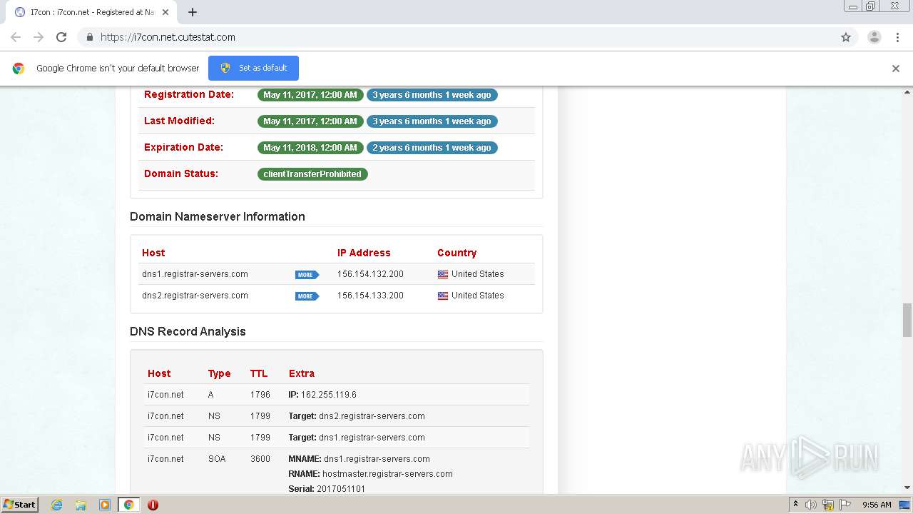
Task: Click Expiration Date May 11, 2018 badge
Action: click(x=310, y=148)
